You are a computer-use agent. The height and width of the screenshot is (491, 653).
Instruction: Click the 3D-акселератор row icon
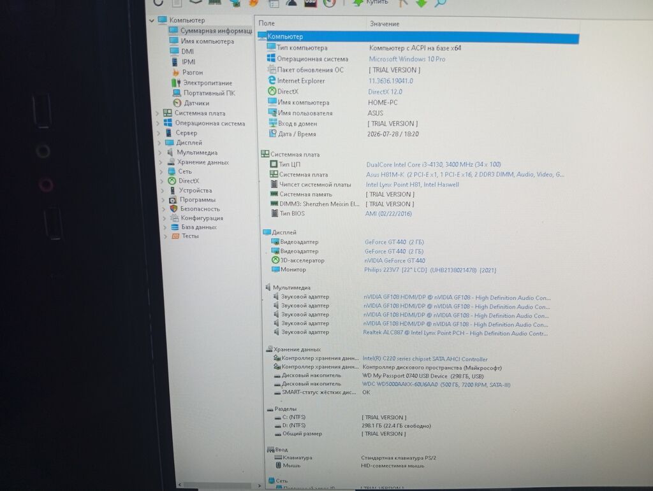[275, 260]
